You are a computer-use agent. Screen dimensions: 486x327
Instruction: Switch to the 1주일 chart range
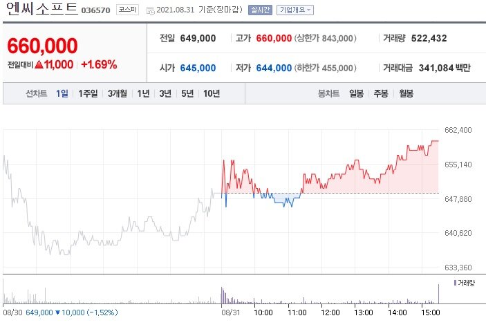coord(88,93)
